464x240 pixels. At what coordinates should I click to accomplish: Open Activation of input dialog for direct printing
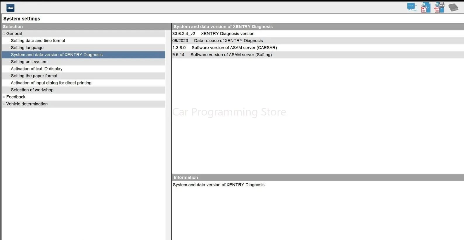(x=84, y=83)
